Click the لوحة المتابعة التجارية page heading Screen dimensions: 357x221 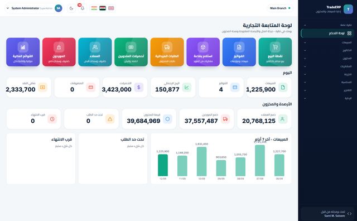(267, 25)
